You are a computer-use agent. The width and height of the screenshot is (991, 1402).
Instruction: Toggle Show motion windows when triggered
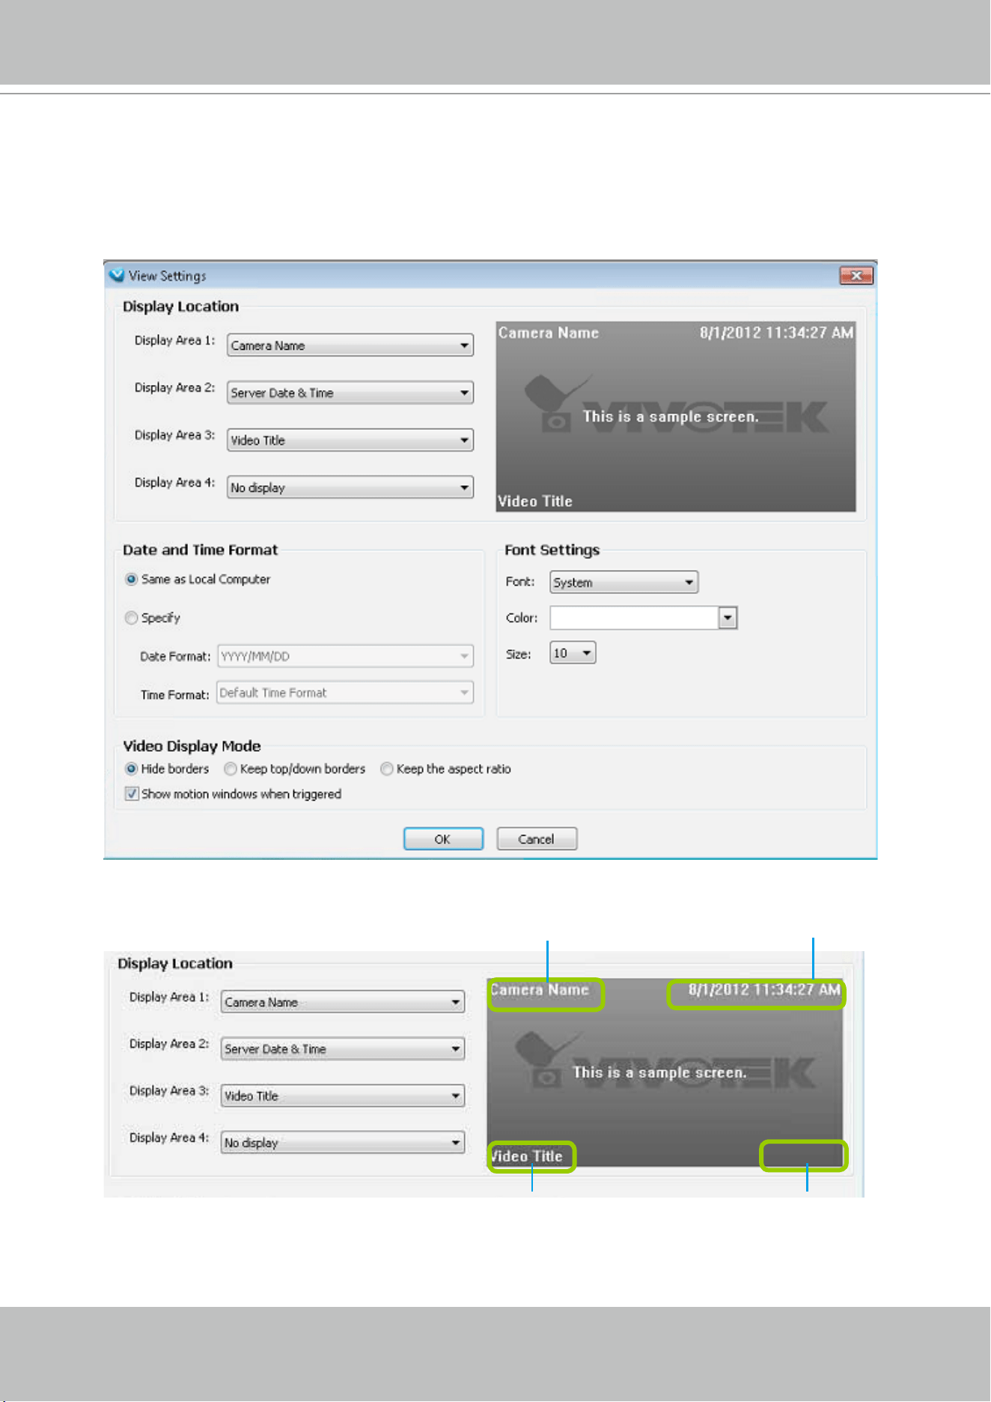[x=132, y=794]
